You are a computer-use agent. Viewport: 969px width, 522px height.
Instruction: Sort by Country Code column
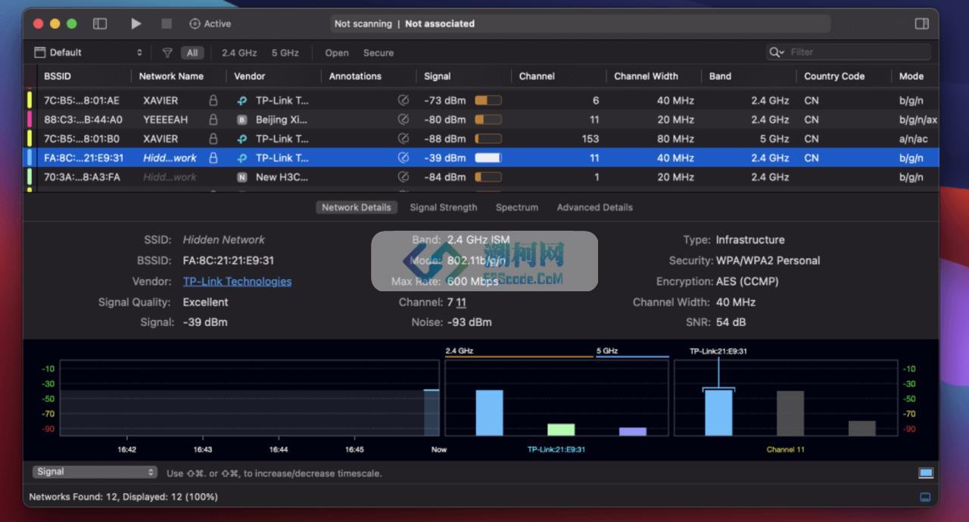834,76
